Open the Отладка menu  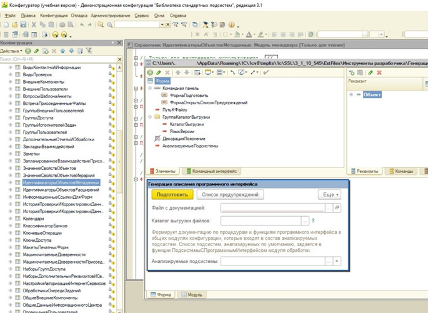tap(79, 16)
